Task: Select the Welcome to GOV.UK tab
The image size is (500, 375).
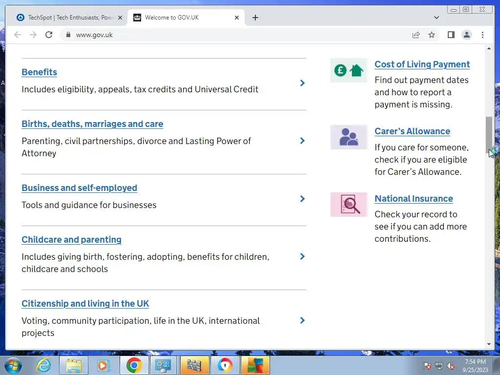Action: click(186, 18)
